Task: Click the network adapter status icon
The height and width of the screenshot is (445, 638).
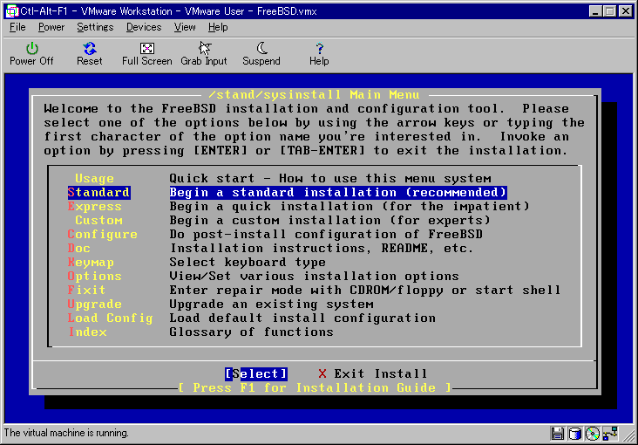Action: (x=610, y=433)
